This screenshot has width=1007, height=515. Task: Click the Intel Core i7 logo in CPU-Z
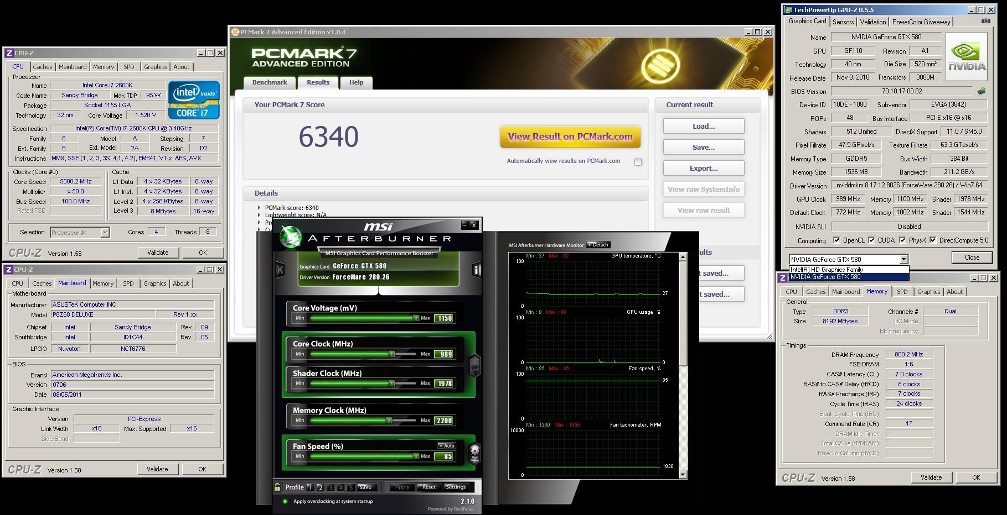194,100
